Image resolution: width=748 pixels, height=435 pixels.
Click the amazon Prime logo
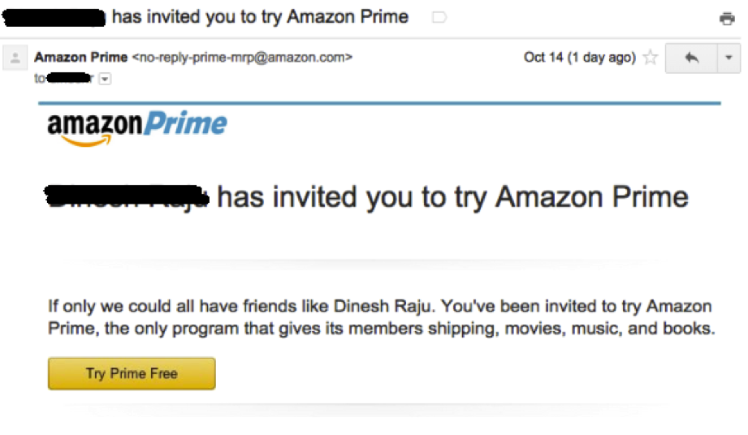(137, 127)
